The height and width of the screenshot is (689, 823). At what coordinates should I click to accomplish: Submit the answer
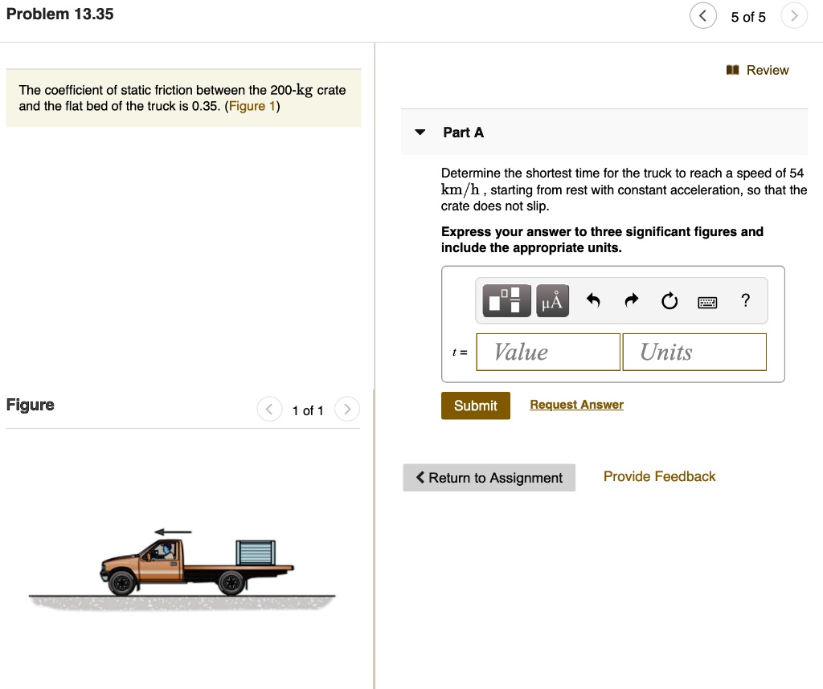click(475, 406)
